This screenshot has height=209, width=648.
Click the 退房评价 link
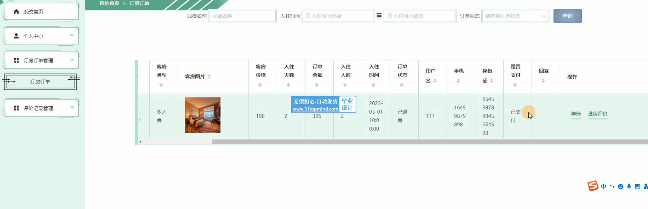(x=597, y=114)
